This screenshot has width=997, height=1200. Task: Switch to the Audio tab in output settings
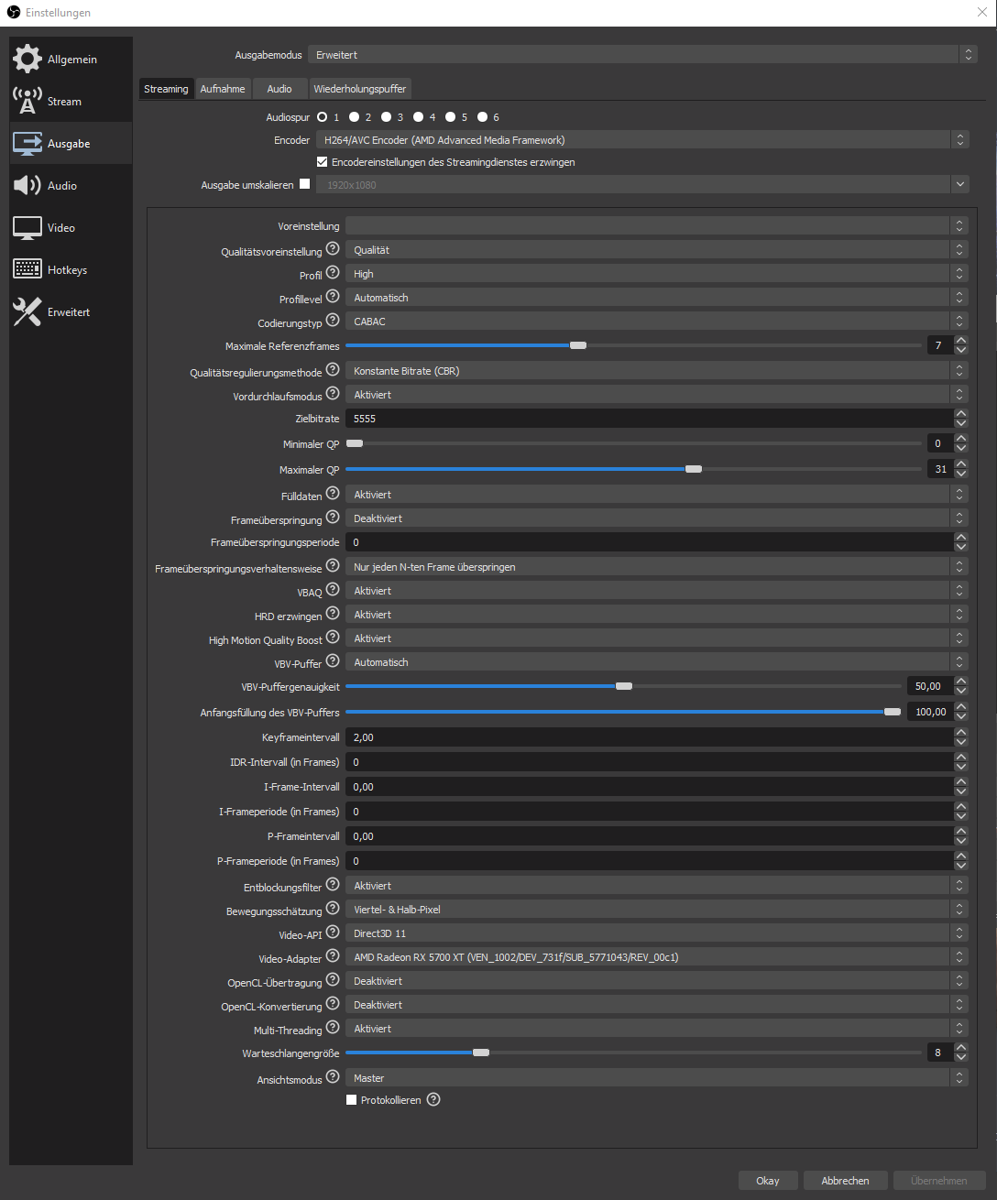click(x=279, y=89)
